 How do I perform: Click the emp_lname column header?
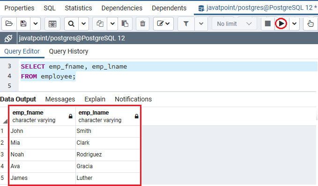(108, 116)
